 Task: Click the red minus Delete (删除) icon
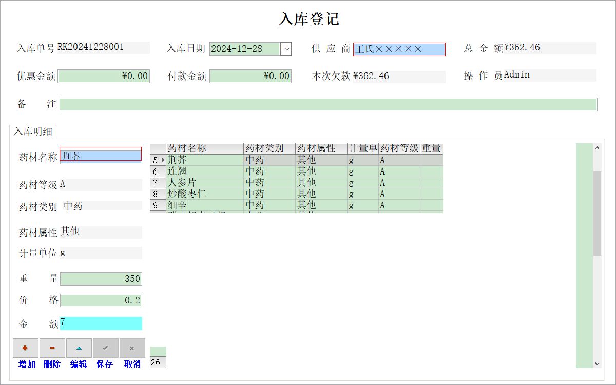(x=52, y=348)
